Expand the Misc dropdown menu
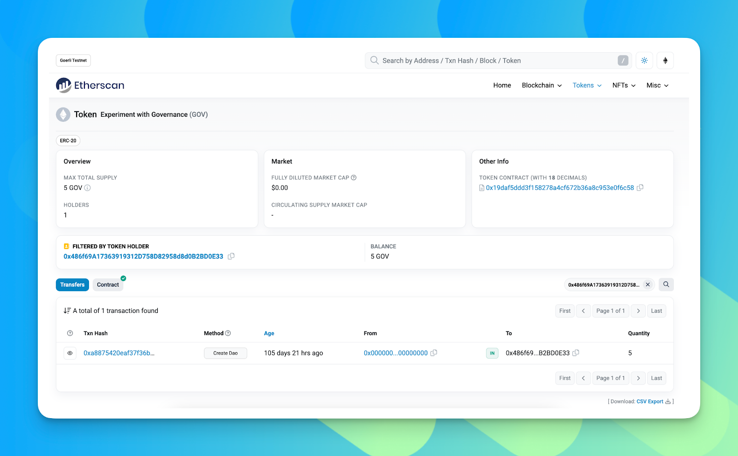The image size is (738, 456). click(x=657, y=85)
